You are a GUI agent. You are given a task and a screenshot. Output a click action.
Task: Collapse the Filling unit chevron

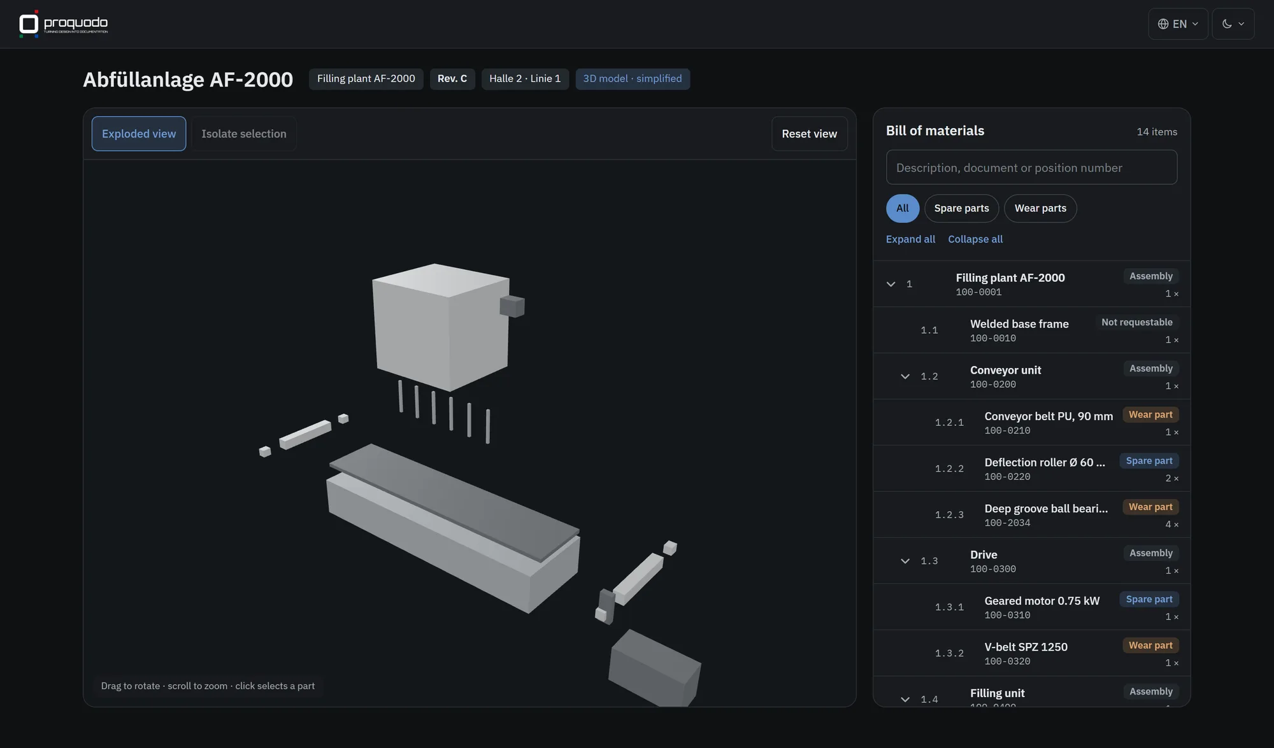click(x=905, y=699)
